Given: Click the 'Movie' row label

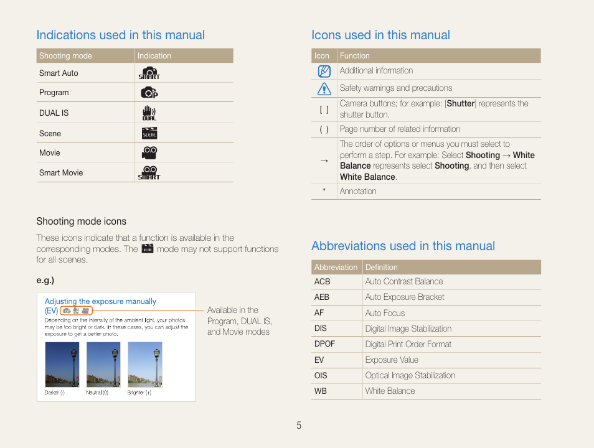Looking at the screenshot, I should coord(50,152).
